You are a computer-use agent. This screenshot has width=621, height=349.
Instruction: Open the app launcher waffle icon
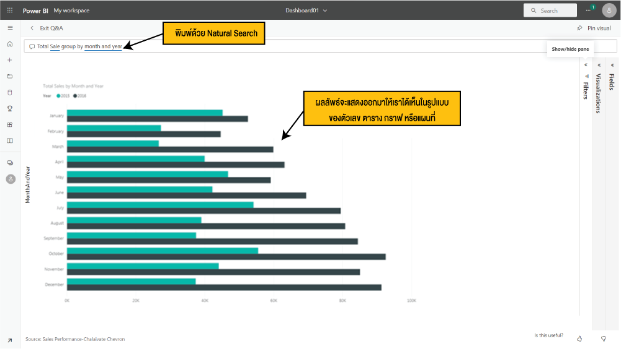point(10,11)
